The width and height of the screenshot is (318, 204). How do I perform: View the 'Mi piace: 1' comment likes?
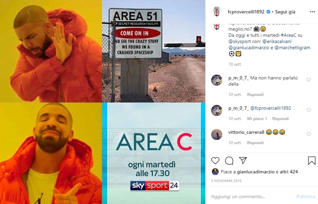257,118
